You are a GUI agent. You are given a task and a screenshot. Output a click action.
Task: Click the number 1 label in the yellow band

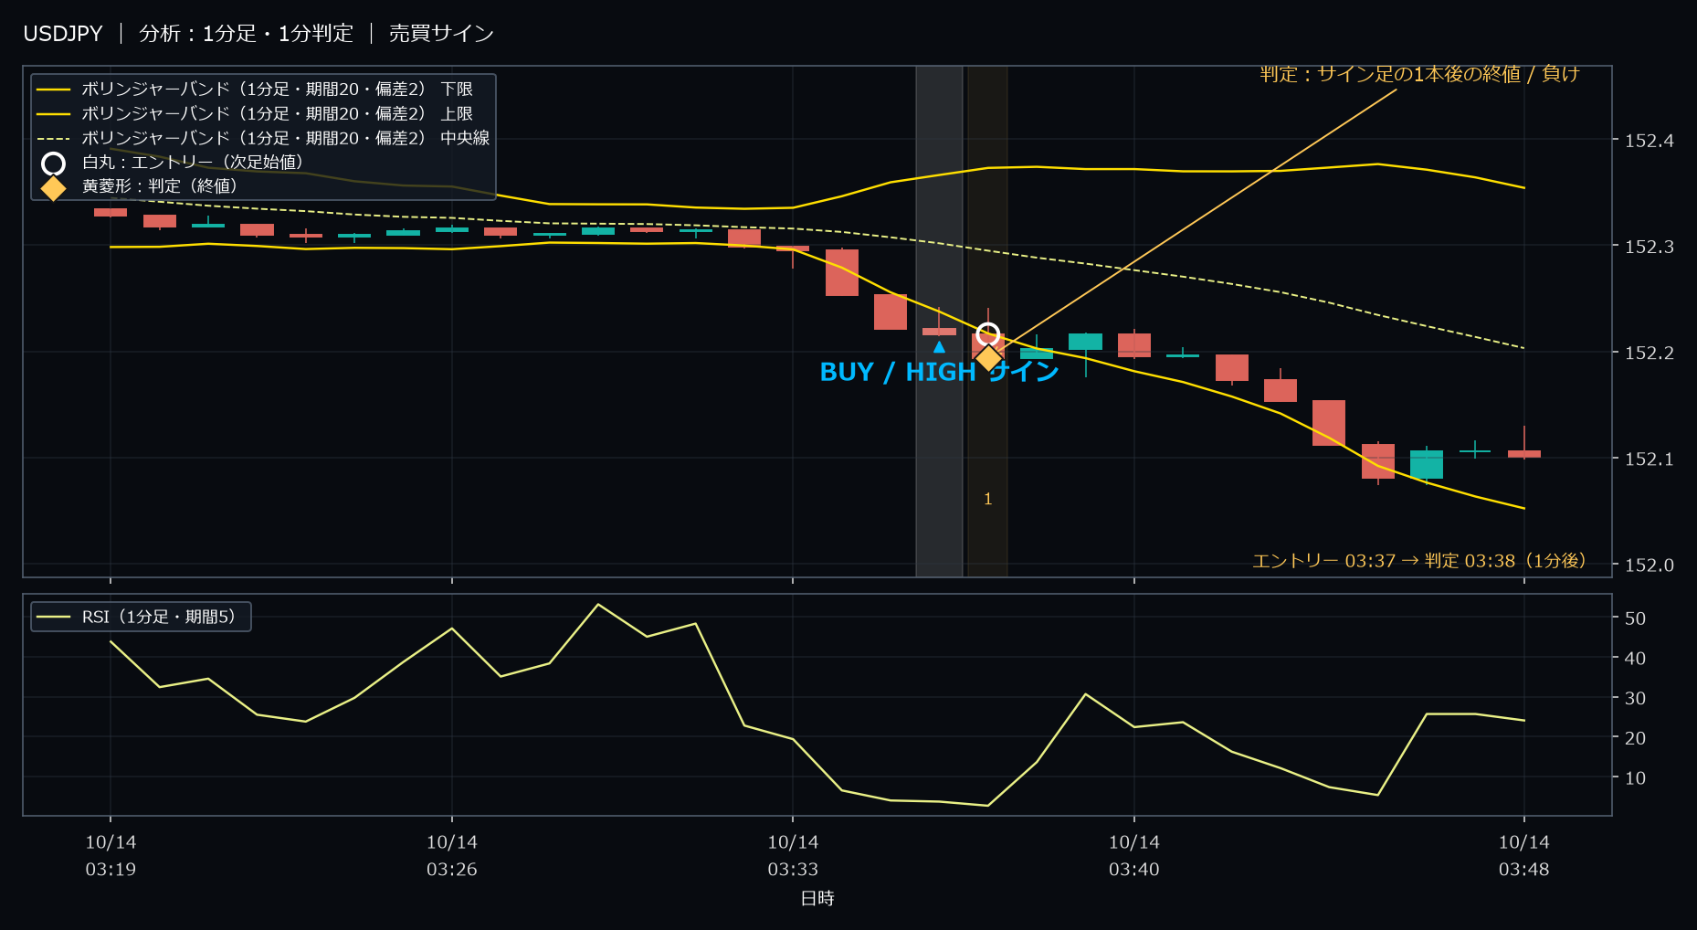[987, 499]
